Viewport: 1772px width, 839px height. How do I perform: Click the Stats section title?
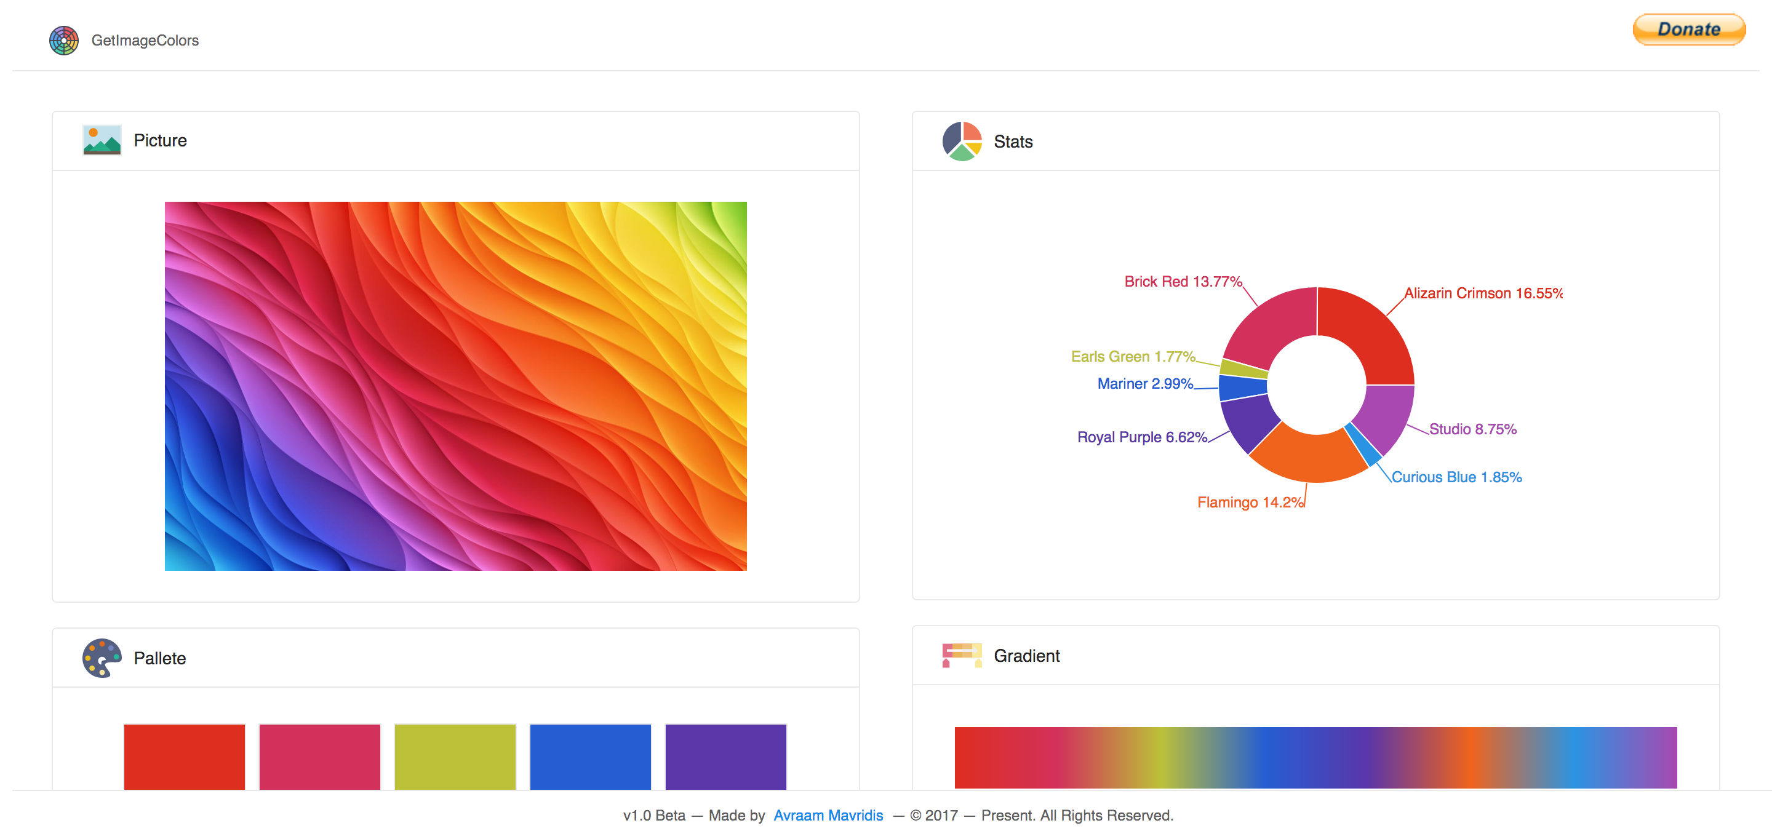click(1013, 141)
